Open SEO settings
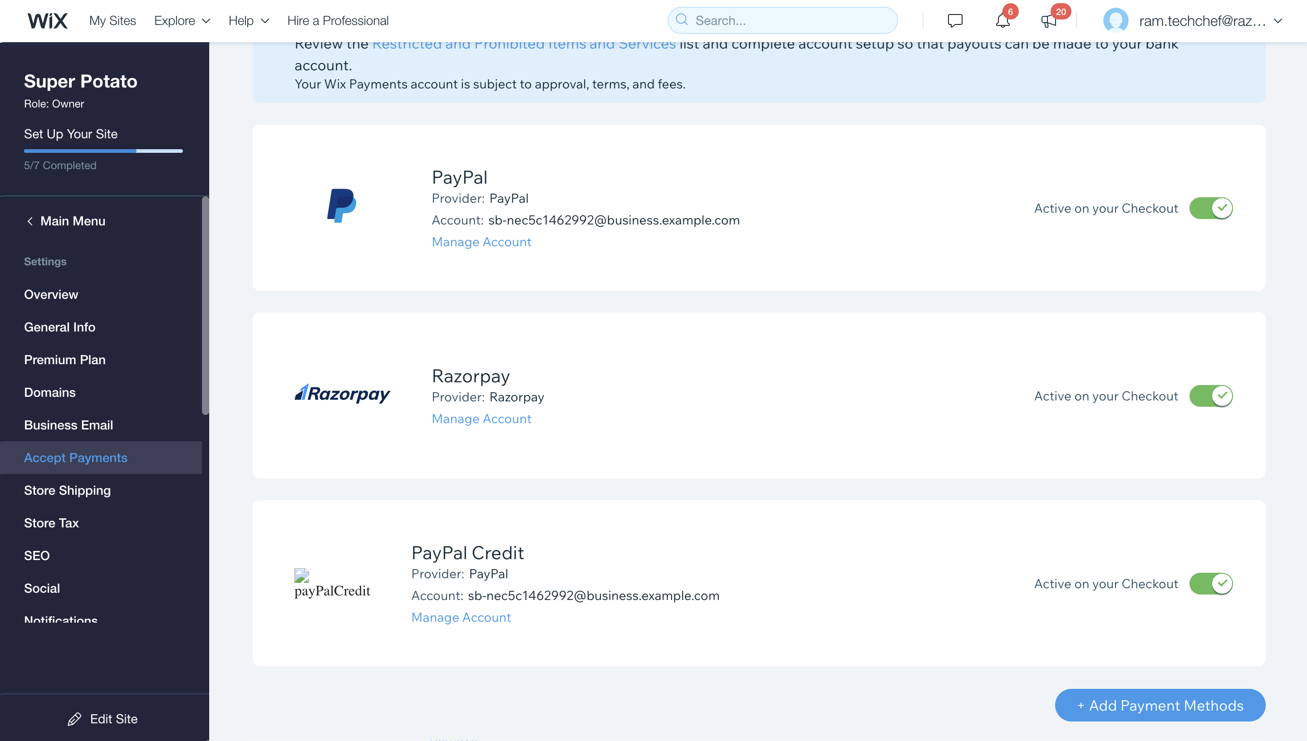This screenshot has width=1307, height=741. 37,556
